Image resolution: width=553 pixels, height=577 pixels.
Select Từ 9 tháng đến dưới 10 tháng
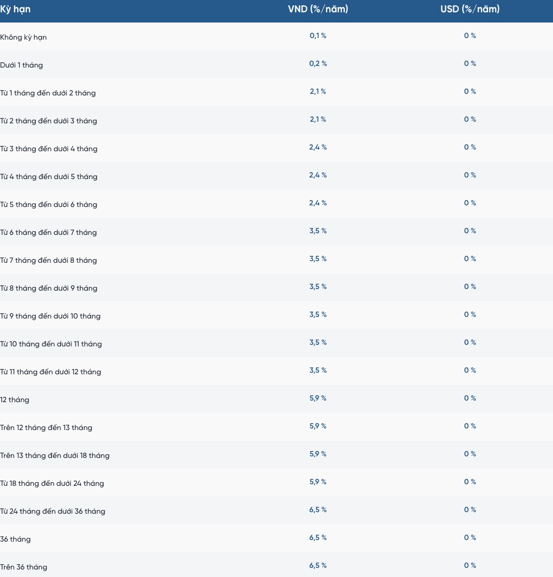tap(50, 316)
